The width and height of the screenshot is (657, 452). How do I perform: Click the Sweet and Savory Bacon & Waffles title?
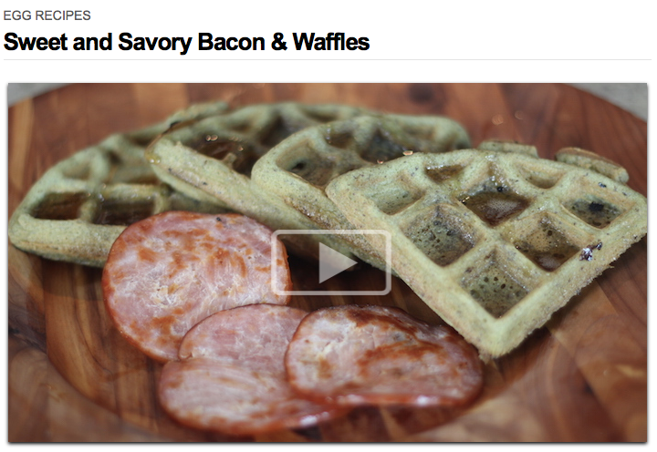point(186,42)
